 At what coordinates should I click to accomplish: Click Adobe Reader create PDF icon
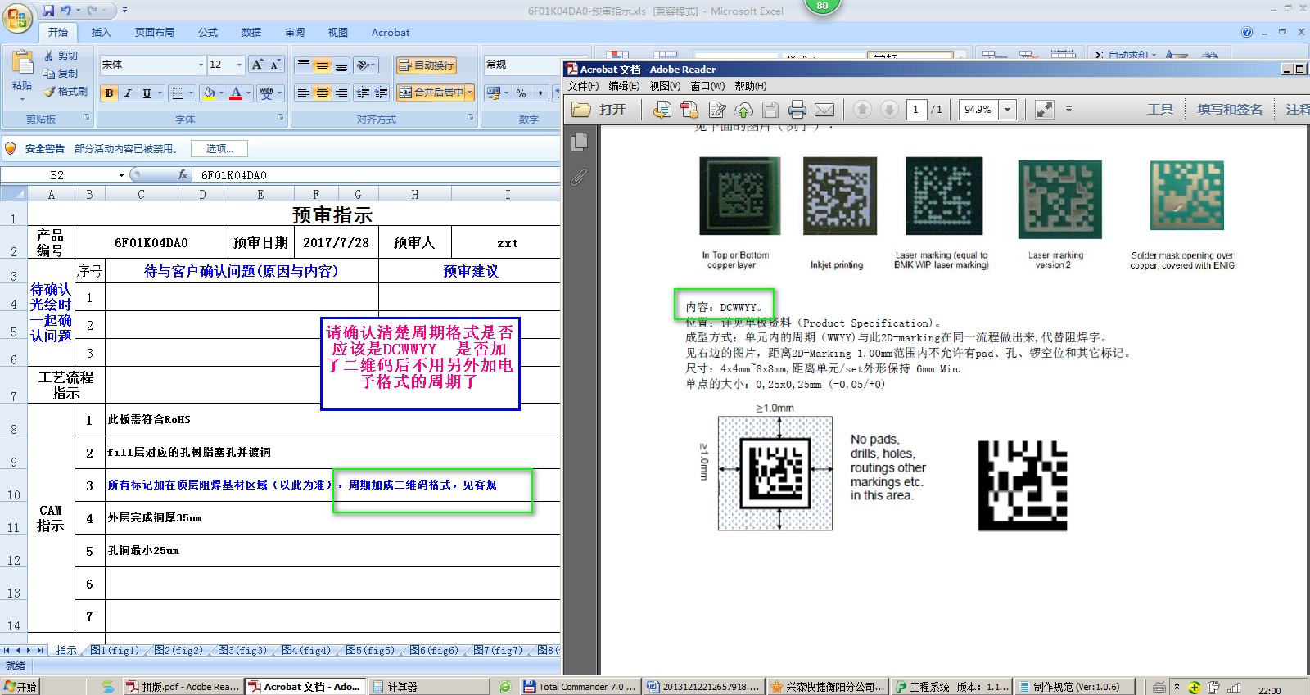pyautogui.click(x=690, y=110)
